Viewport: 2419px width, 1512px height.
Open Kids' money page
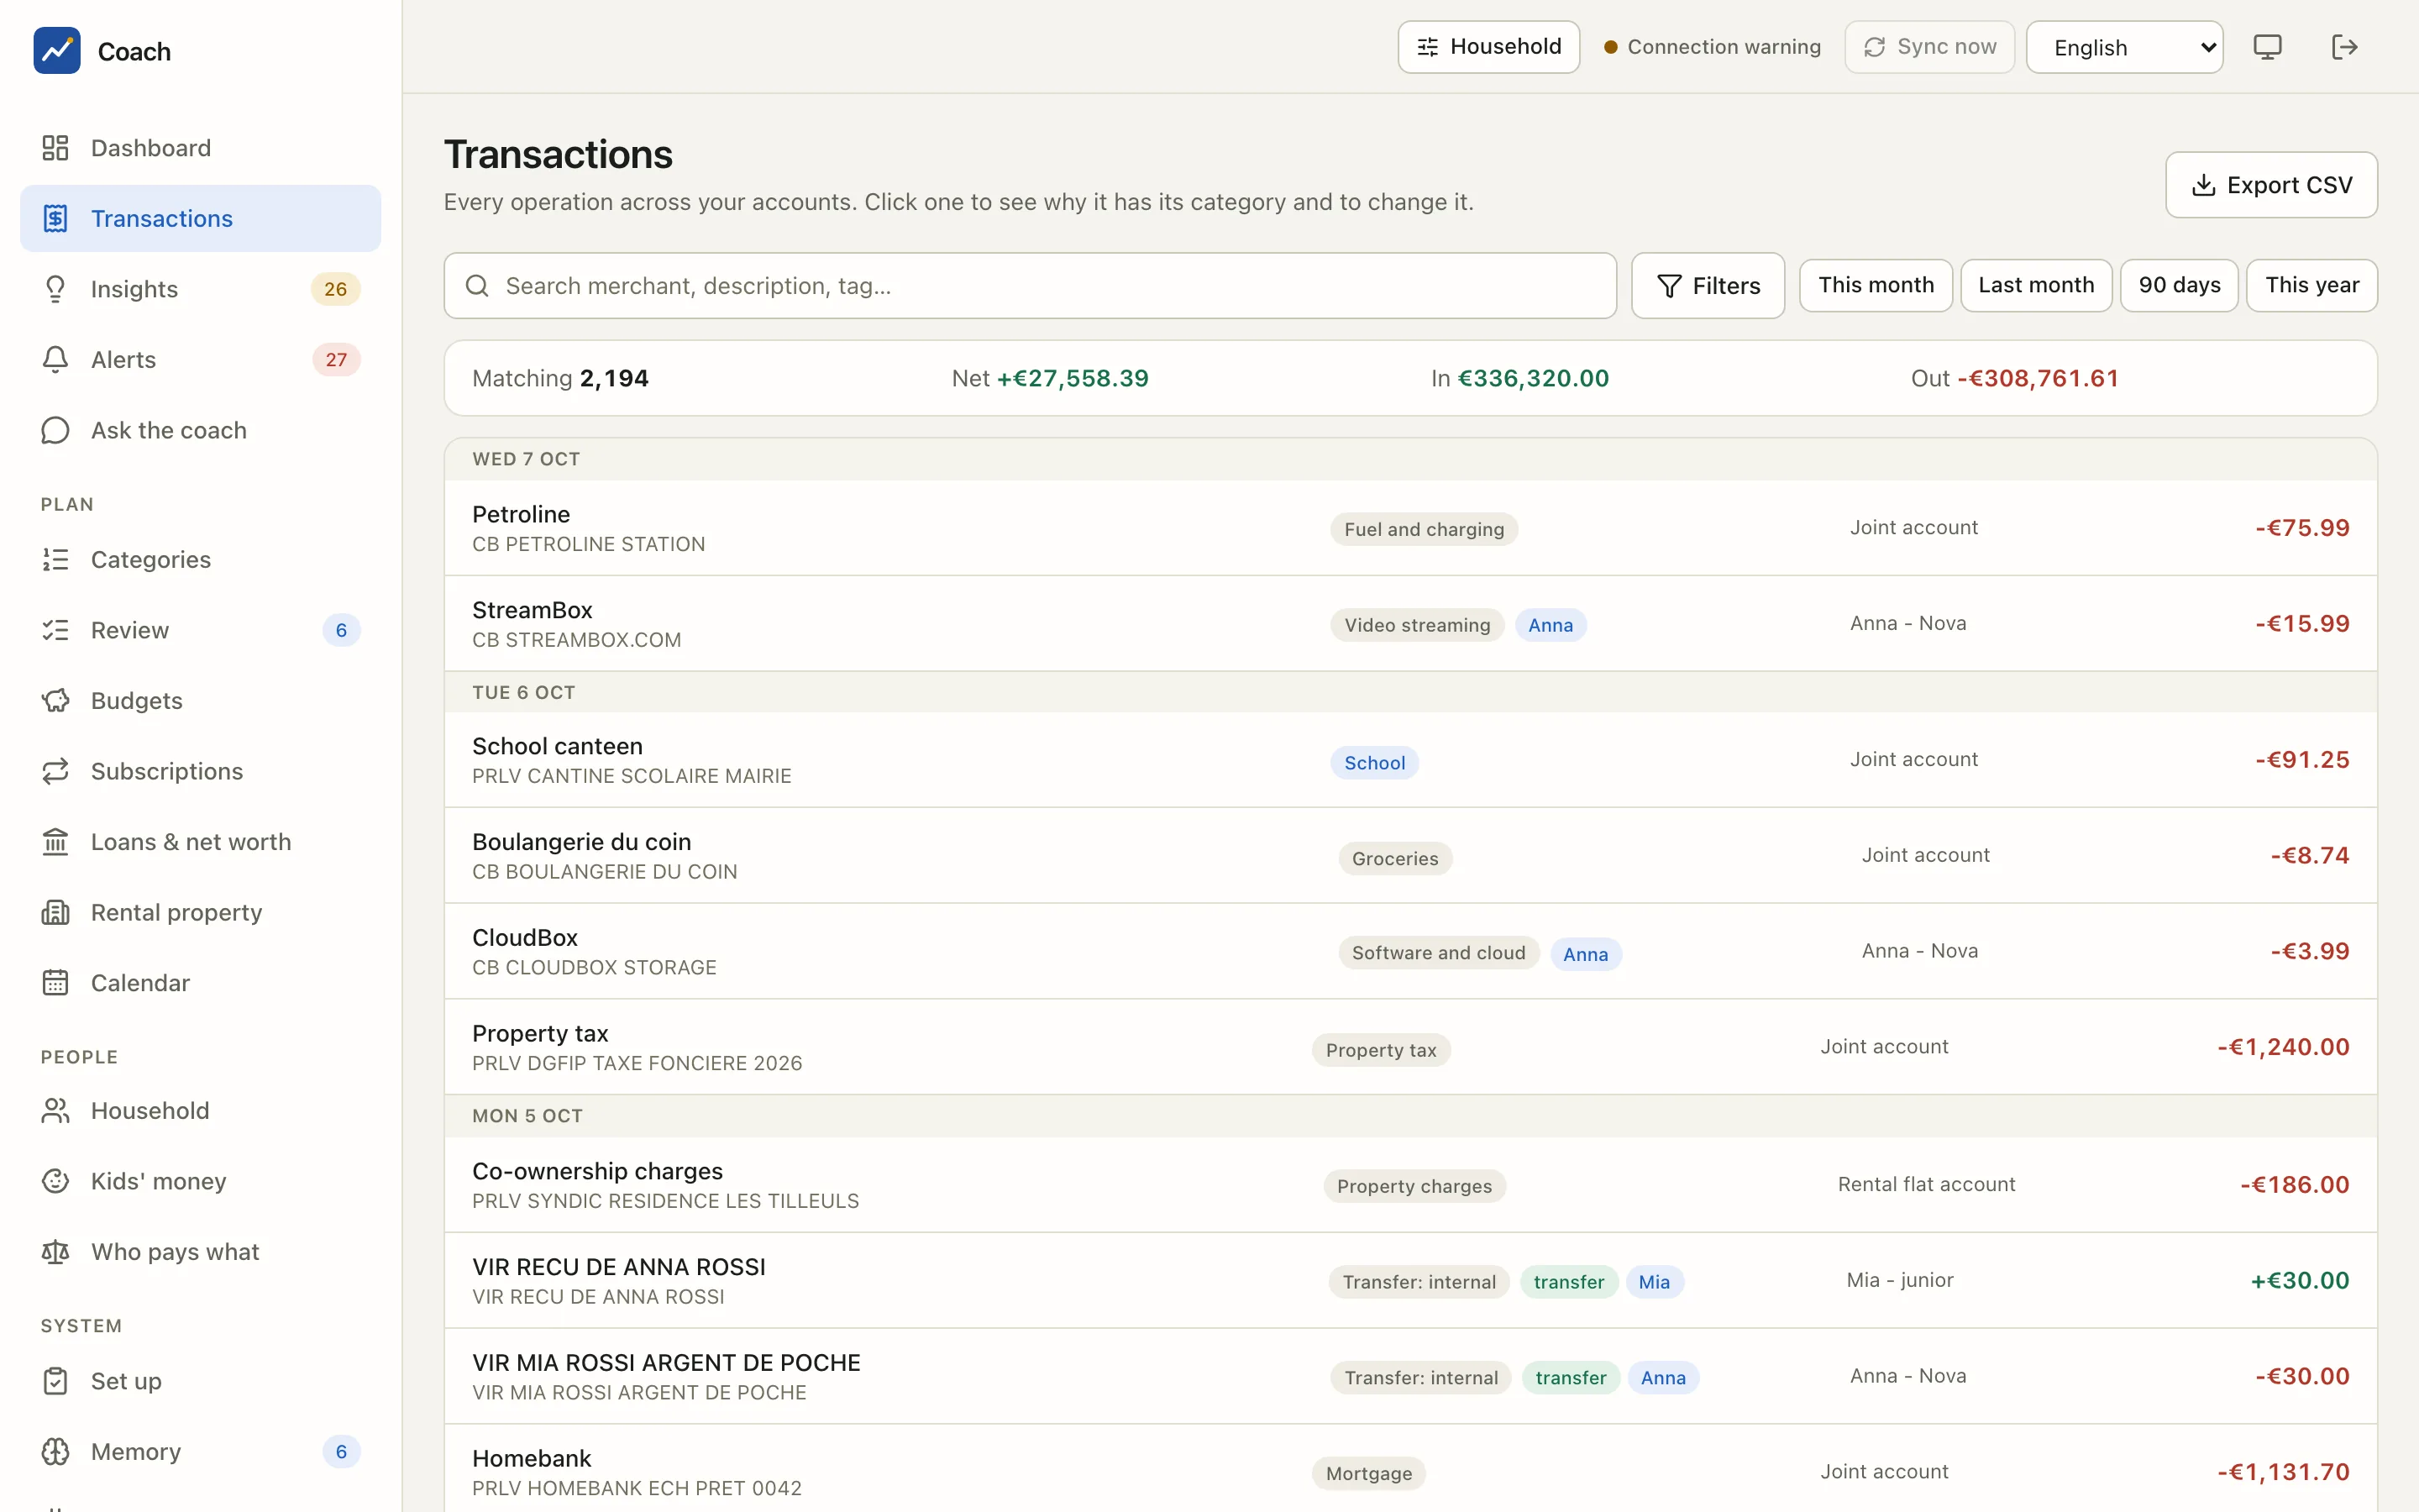click(200, 1181)
